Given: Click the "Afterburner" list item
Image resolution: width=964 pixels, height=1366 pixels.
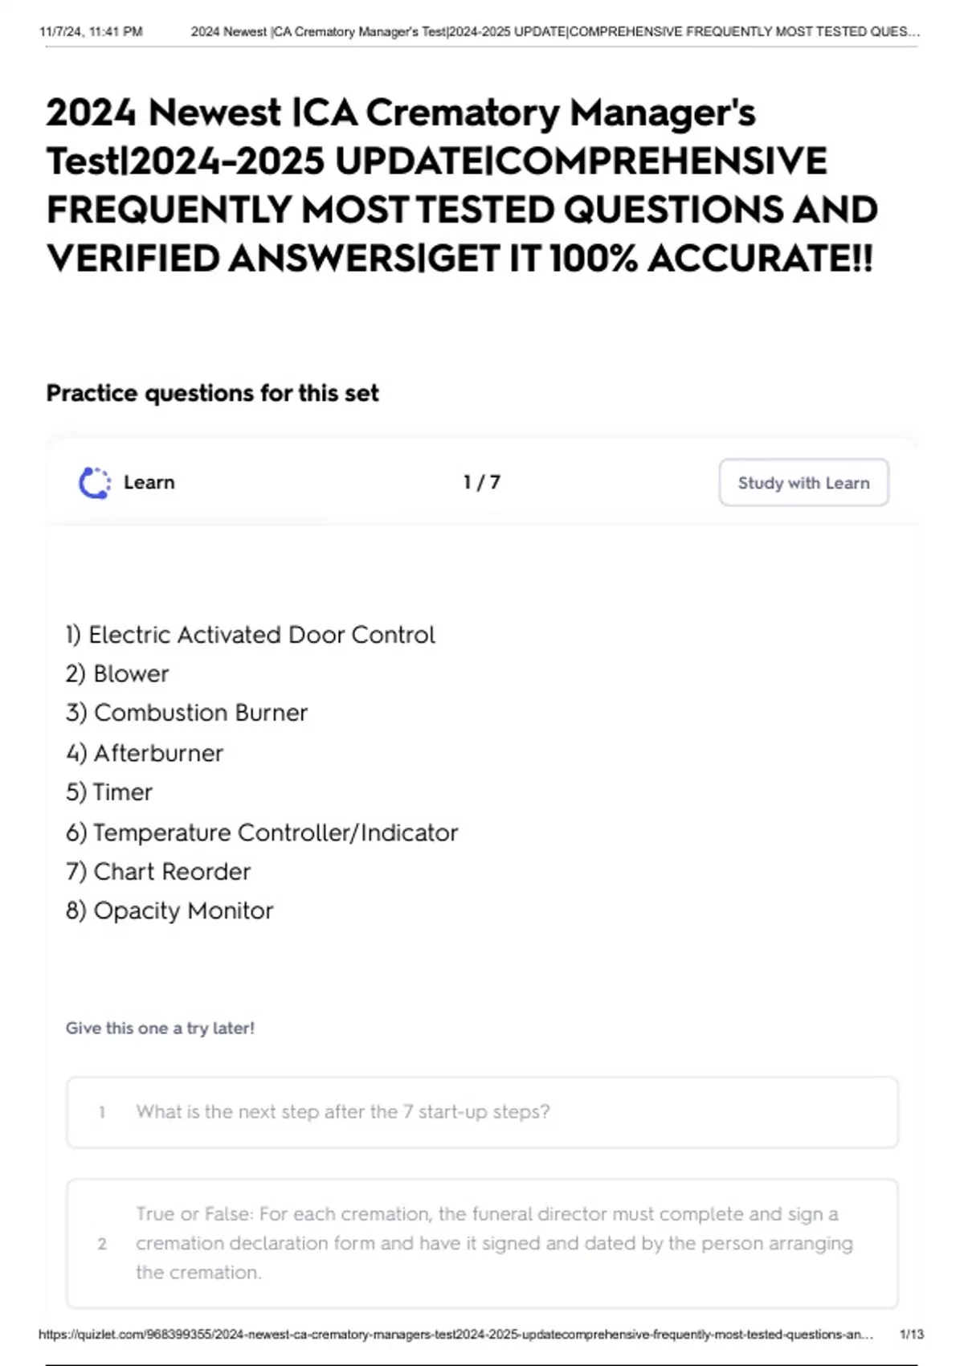Looking at the screenshot, I should coord(145,754).
